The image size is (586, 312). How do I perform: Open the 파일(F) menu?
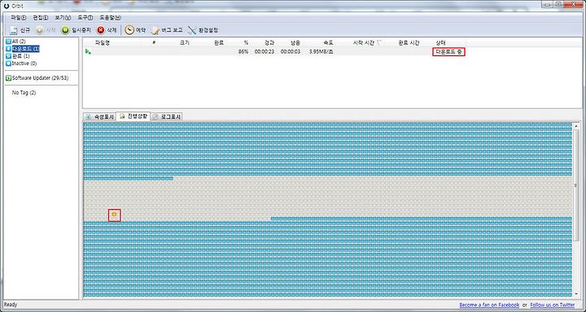pos(19,18)
